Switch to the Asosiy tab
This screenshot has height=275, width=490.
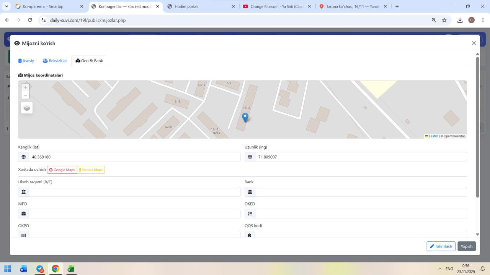pos(26,61)
